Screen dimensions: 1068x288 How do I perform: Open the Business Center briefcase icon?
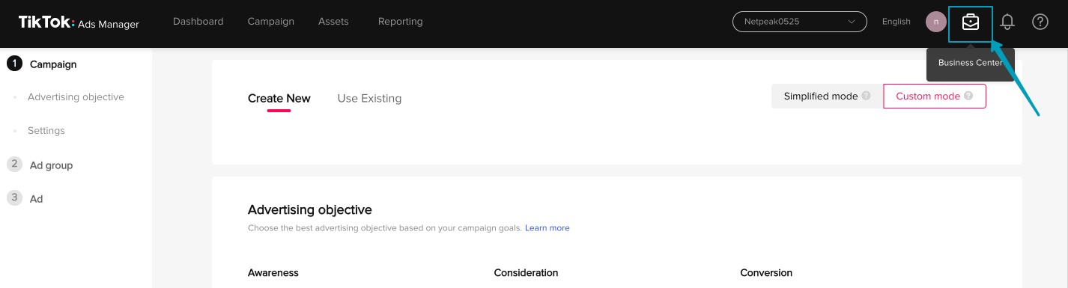pyautogui.click(x=970, y=22)
